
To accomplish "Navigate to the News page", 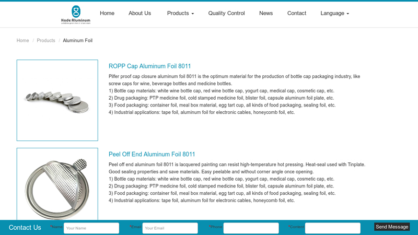I will (266, 13).
